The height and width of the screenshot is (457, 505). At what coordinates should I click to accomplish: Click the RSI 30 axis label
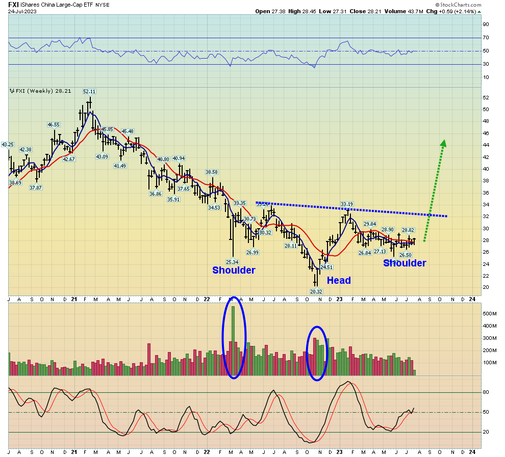[486, 64]
